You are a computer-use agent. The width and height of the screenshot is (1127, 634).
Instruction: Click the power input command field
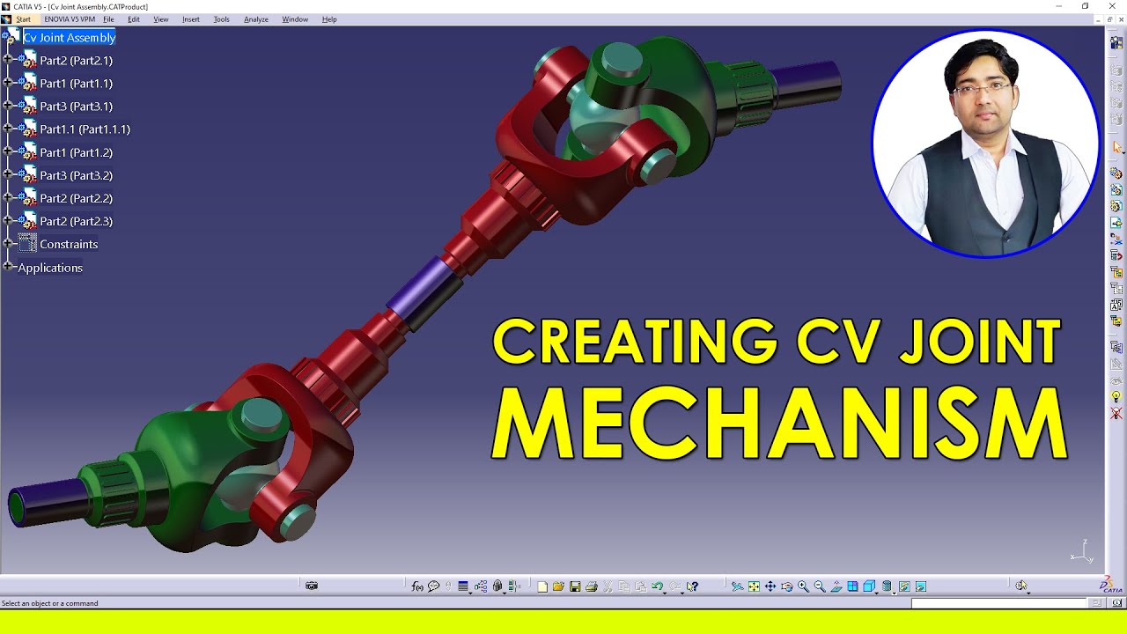[999, 603]
